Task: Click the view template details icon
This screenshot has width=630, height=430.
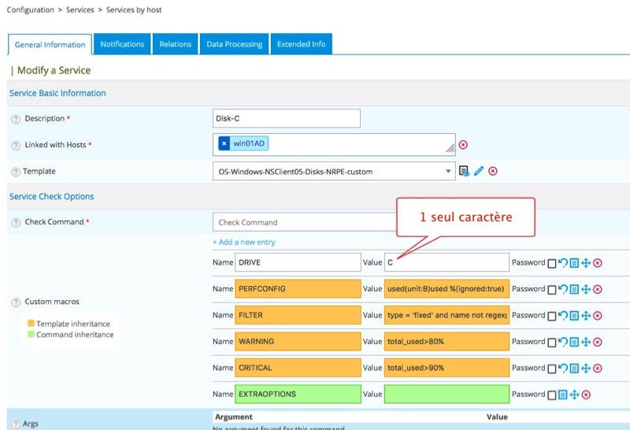Action: pyautogui.click(x=465, y=171)
